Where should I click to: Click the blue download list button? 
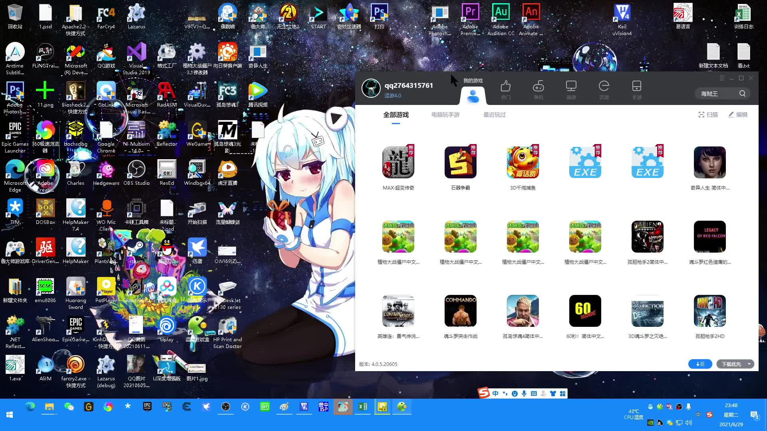[x=700, y=364]
